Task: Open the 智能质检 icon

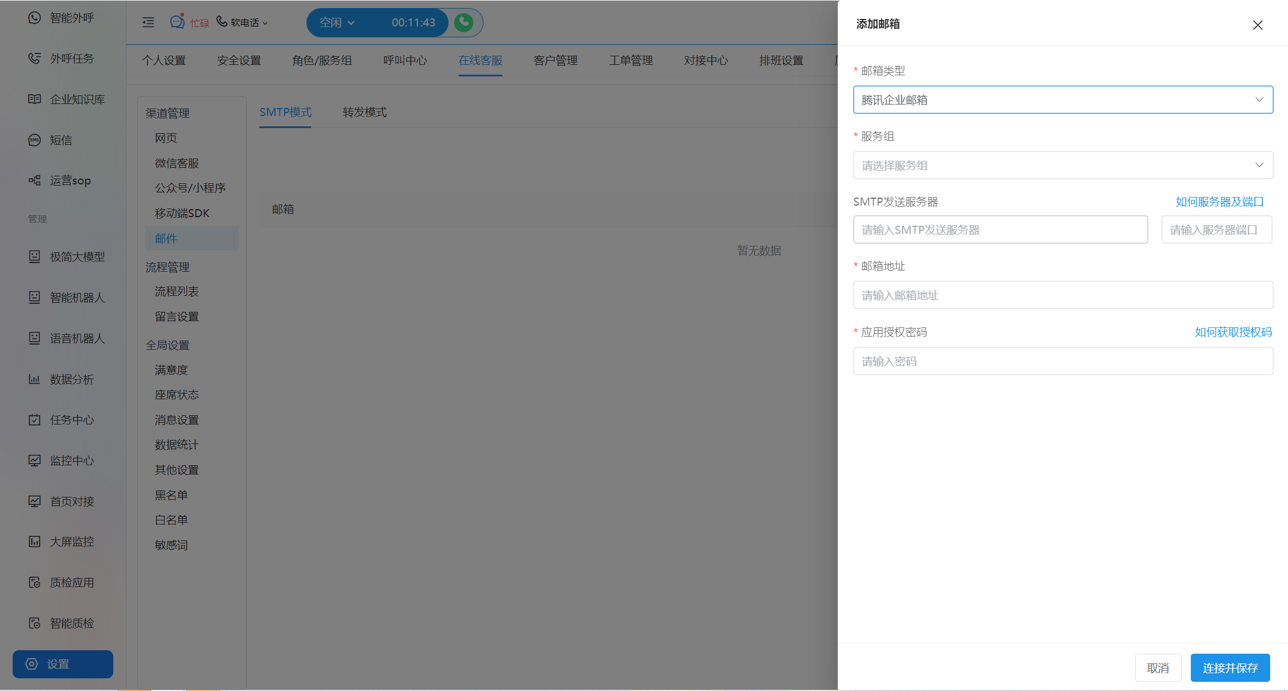Action: click(x=34, y=623)
